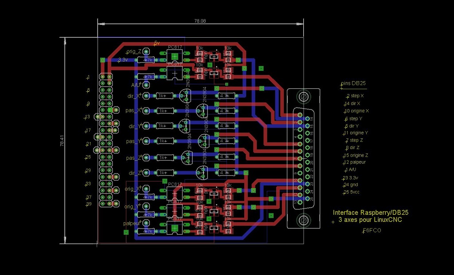Select the 'pins DB25' legend heading
Image resolution: width=454 pixels, height=275 pixels.
point(353,83)
